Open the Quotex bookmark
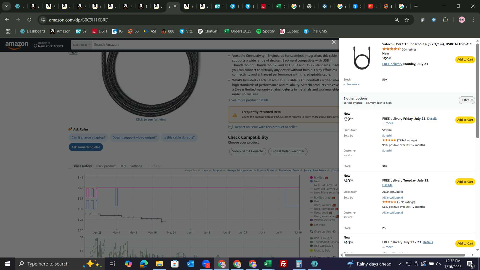This screenshot has height=270, width=480. [289, 31]
